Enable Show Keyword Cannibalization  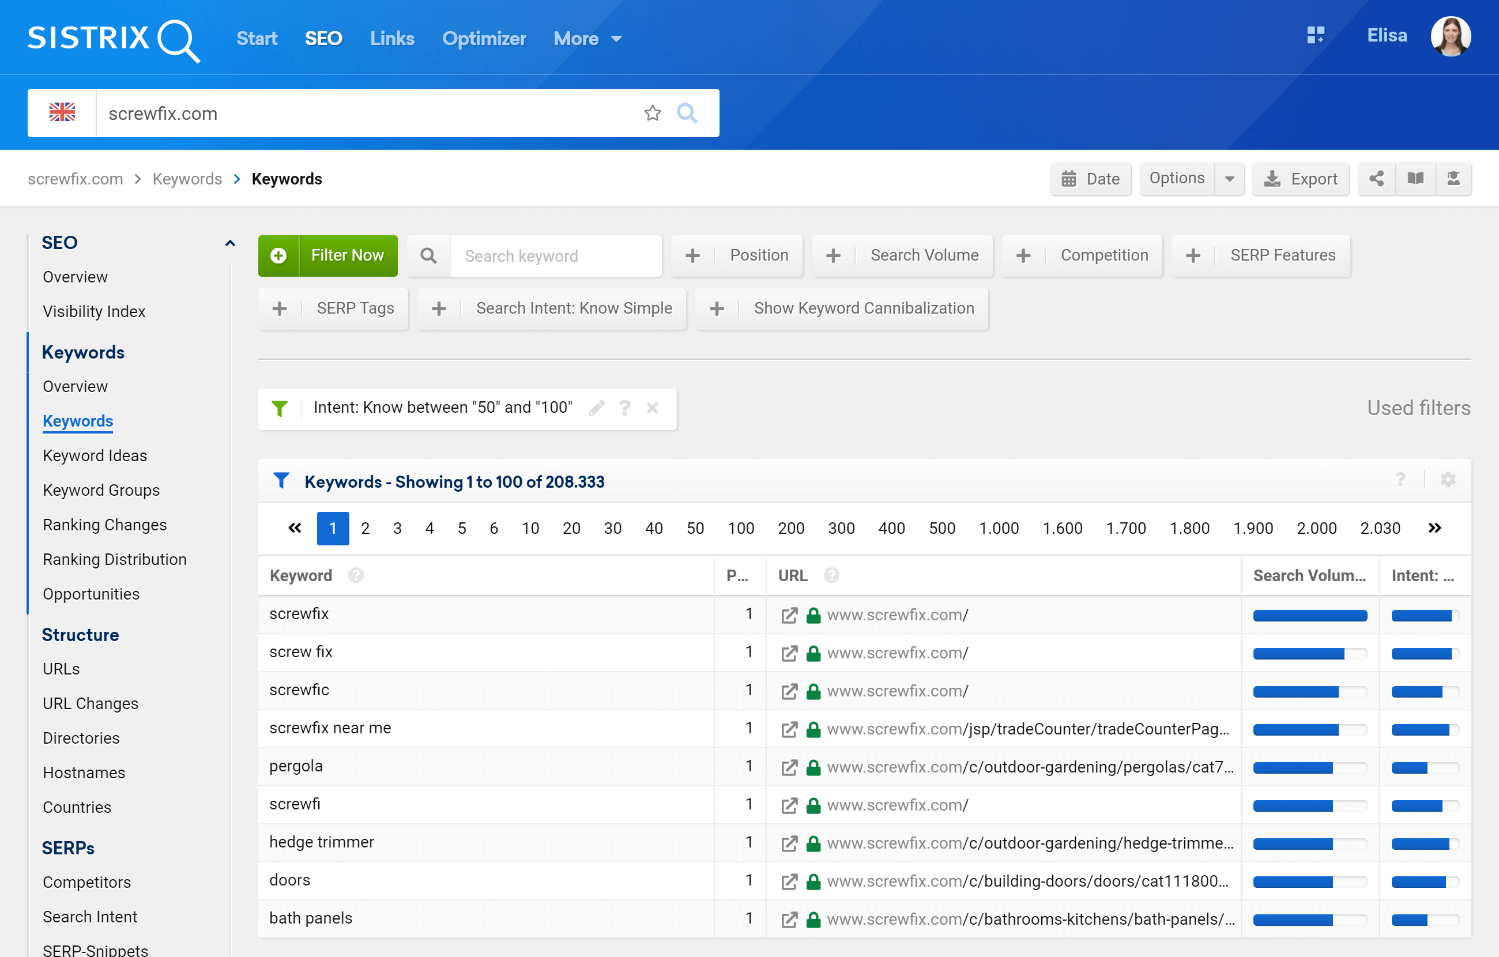[x=842, y=308]
